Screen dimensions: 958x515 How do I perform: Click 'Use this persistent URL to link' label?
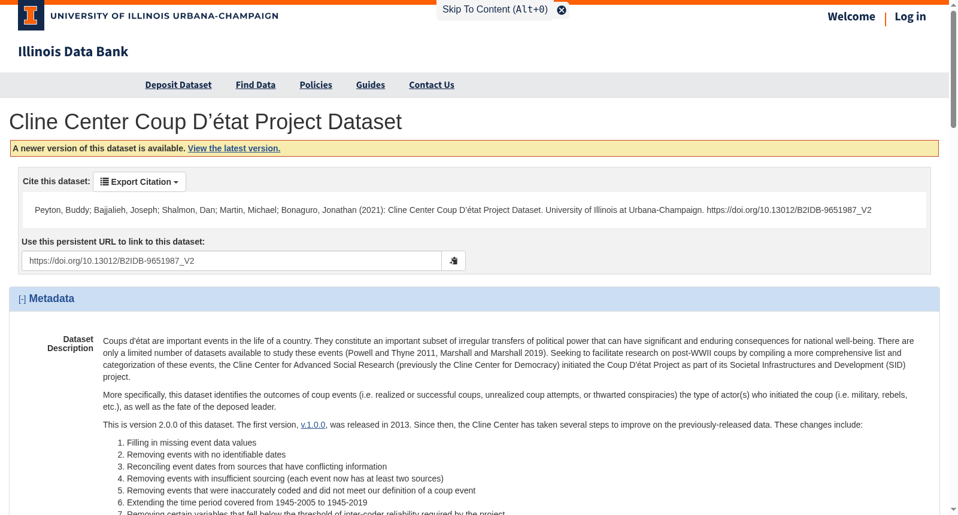113,242
